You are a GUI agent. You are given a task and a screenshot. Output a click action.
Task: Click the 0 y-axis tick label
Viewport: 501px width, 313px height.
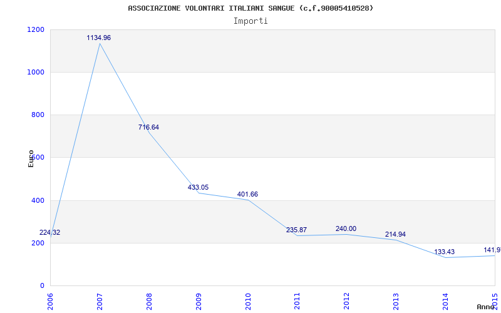[42, 285]
